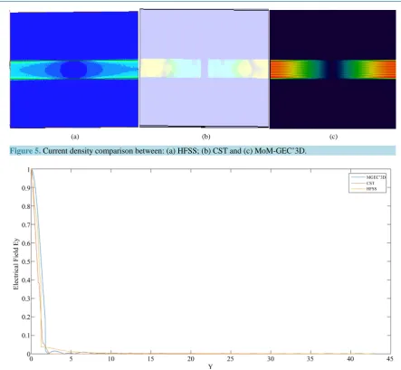Click y-axis tick label '0.9'
This screenshot has height=370, width=401.
coord(26,188)
